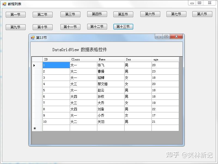Image resolution: width=218 pixels, height=164 pixels.
Task: Open lesson 第二节
Action: point(43,14)
